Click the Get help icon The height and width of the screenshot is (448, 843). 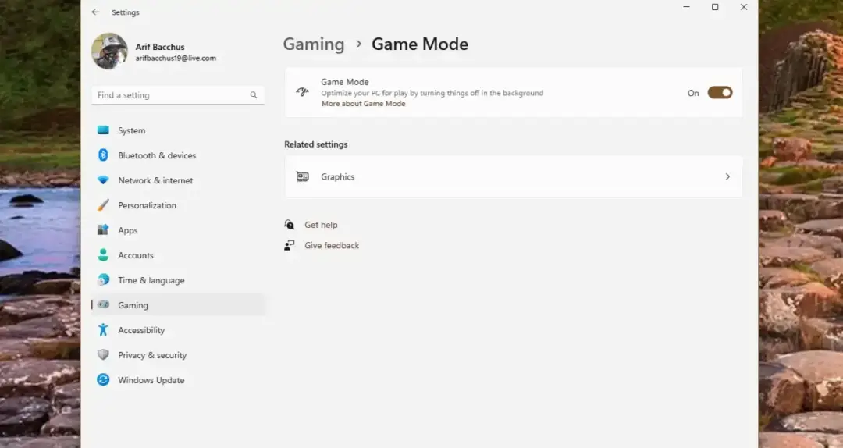[x=290, y=224]
